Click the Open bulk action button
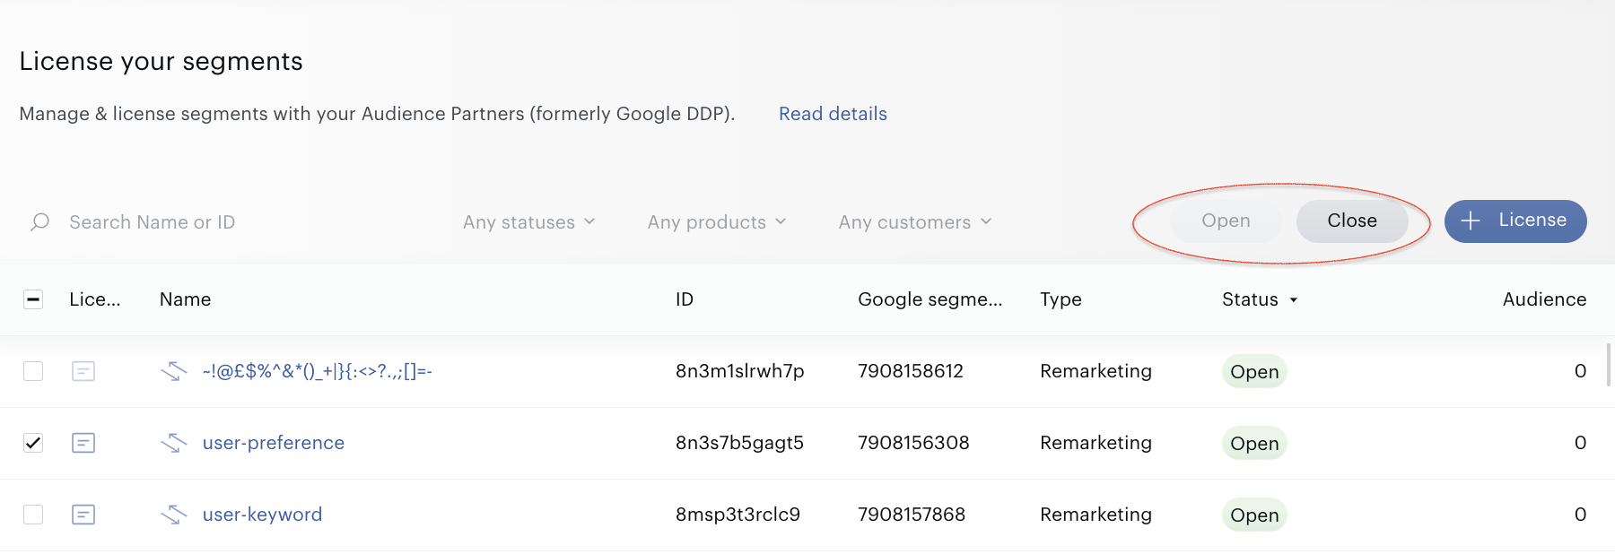The width and height of the screenshot is (1615, 554). (1226, 221)
